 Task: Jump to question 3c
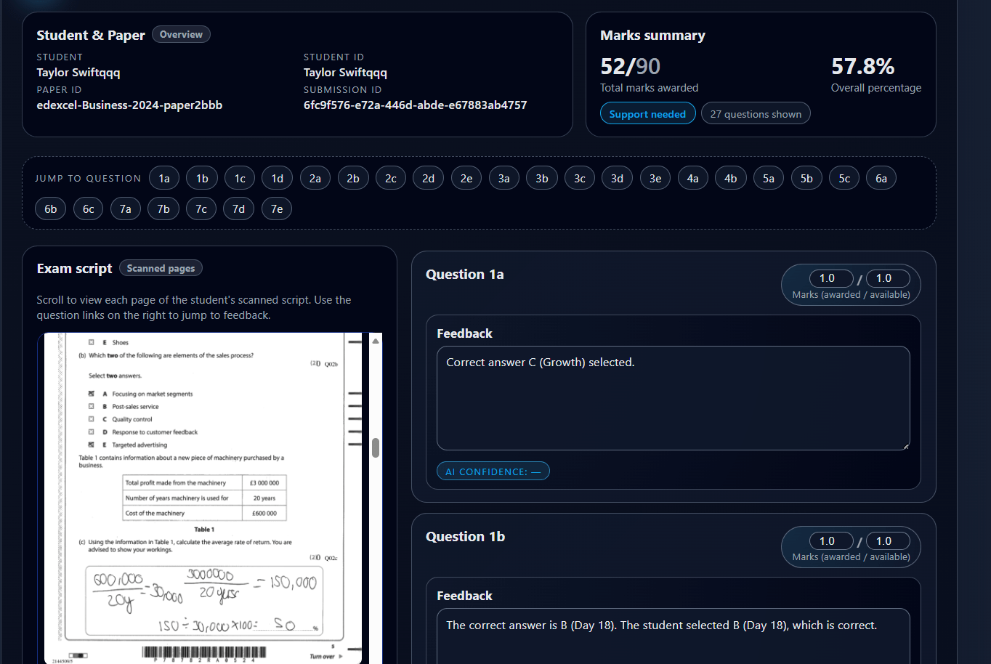point(579,178)
